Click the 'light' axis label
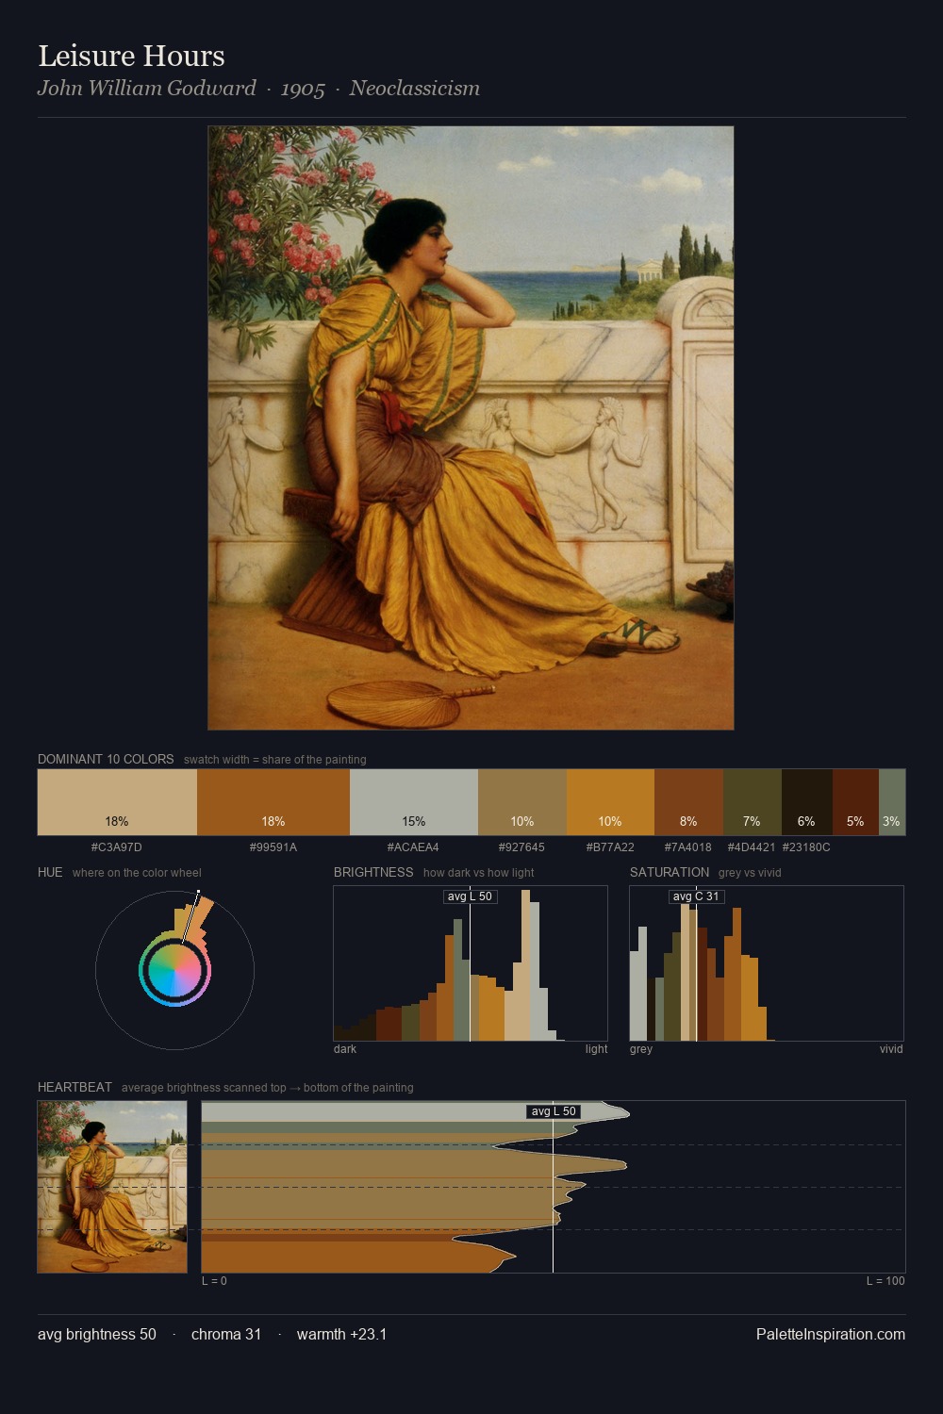Image resolution: width=943 pixels, height=1414 pixels. [x=596, y=1049]
